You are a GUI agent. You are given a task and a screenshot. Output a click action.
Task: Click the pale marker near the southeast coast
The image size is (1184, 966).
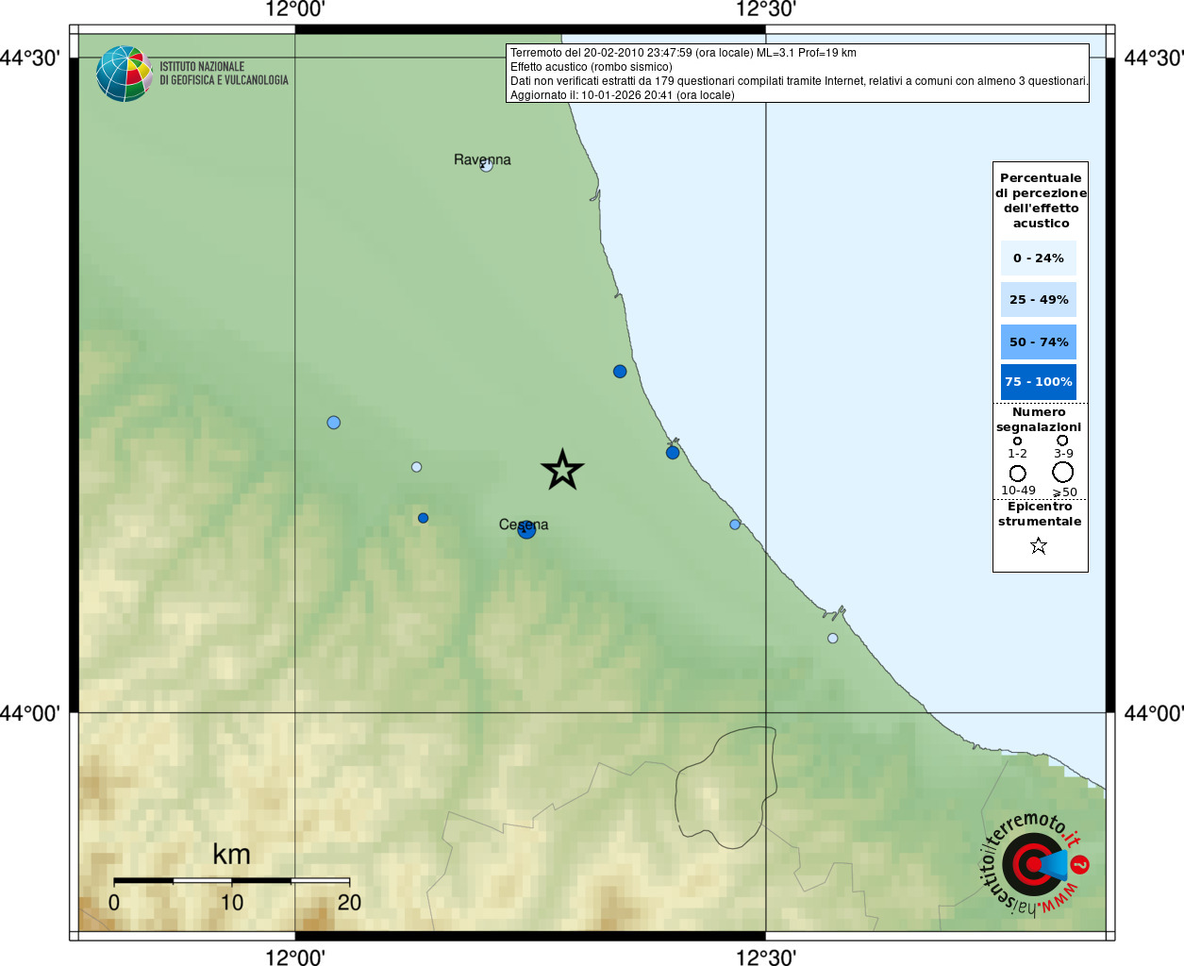pyautogui.click(x=833, y=639)
